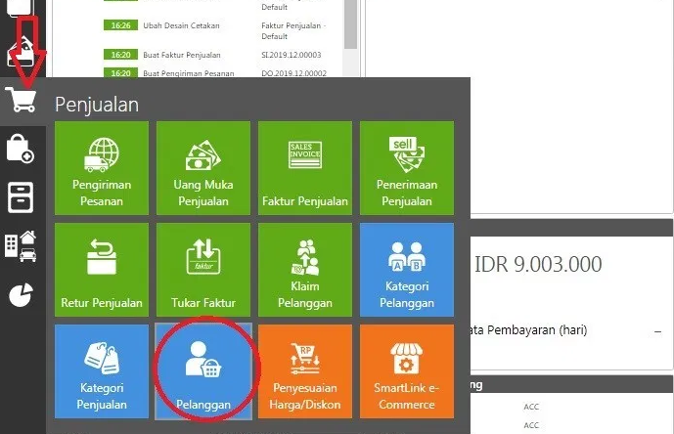Open the SmartLink e-Commerce tile
This screenshot has height=434, width=674.
tap(407, 371)
